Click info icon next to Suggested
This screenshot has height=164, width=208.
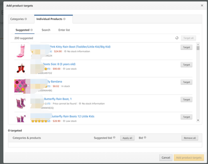coord(32,30)
